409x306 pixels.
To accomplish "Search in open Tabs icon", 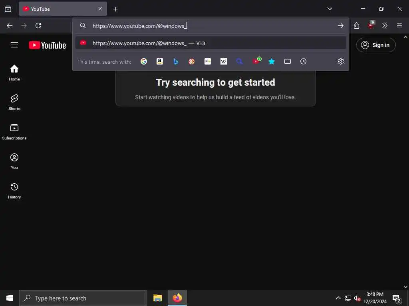I will [288, 61].
